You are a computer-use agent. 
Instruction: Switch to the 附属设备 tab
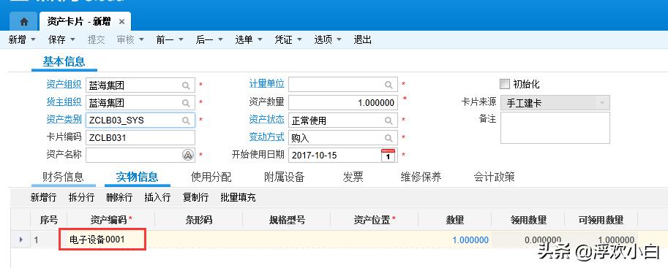click(284, 177)
